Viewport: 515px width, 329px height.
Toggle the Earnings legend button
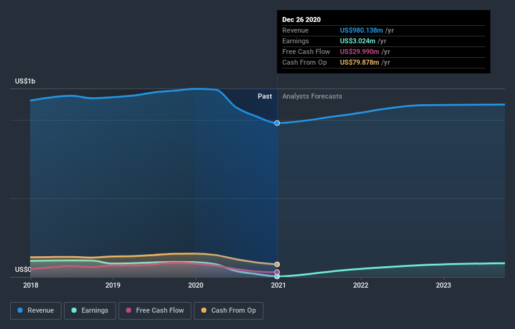pyautogui.click(x=90, y=311)
